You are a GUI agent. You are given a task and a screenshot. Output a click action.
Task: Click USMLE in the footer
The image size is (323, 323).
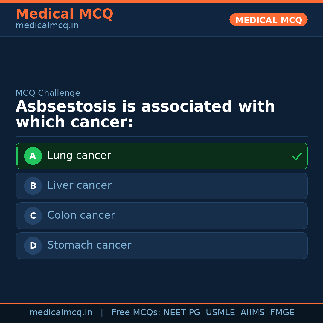(220, 313)
